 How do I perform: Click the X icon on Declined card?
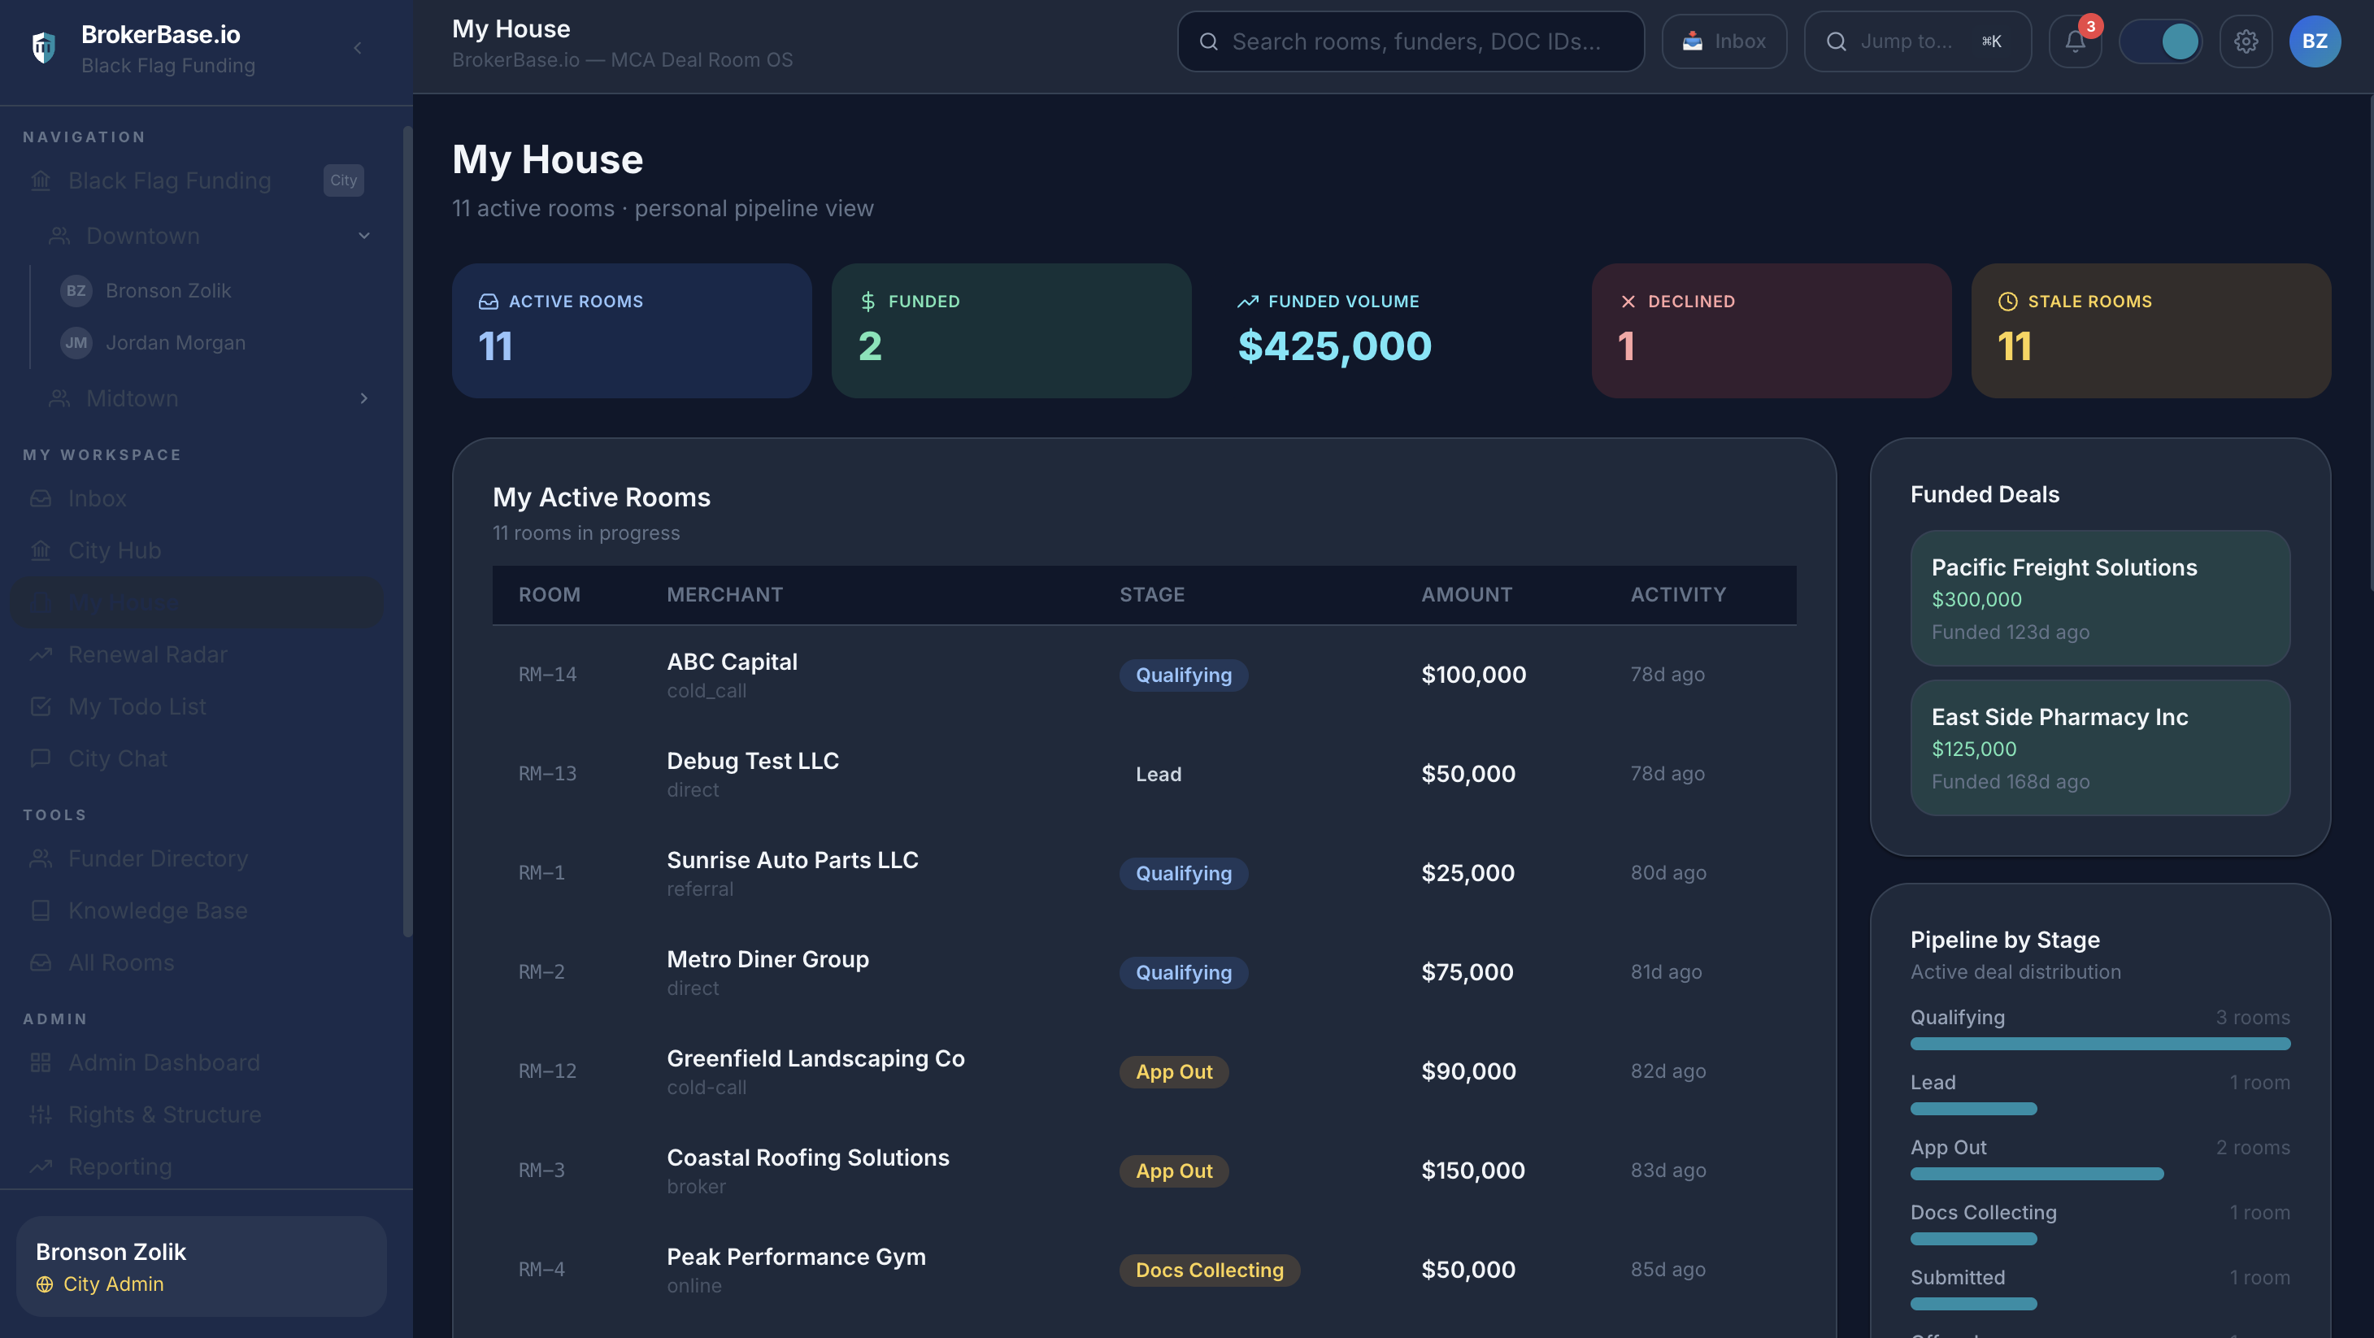point(1628,302)
